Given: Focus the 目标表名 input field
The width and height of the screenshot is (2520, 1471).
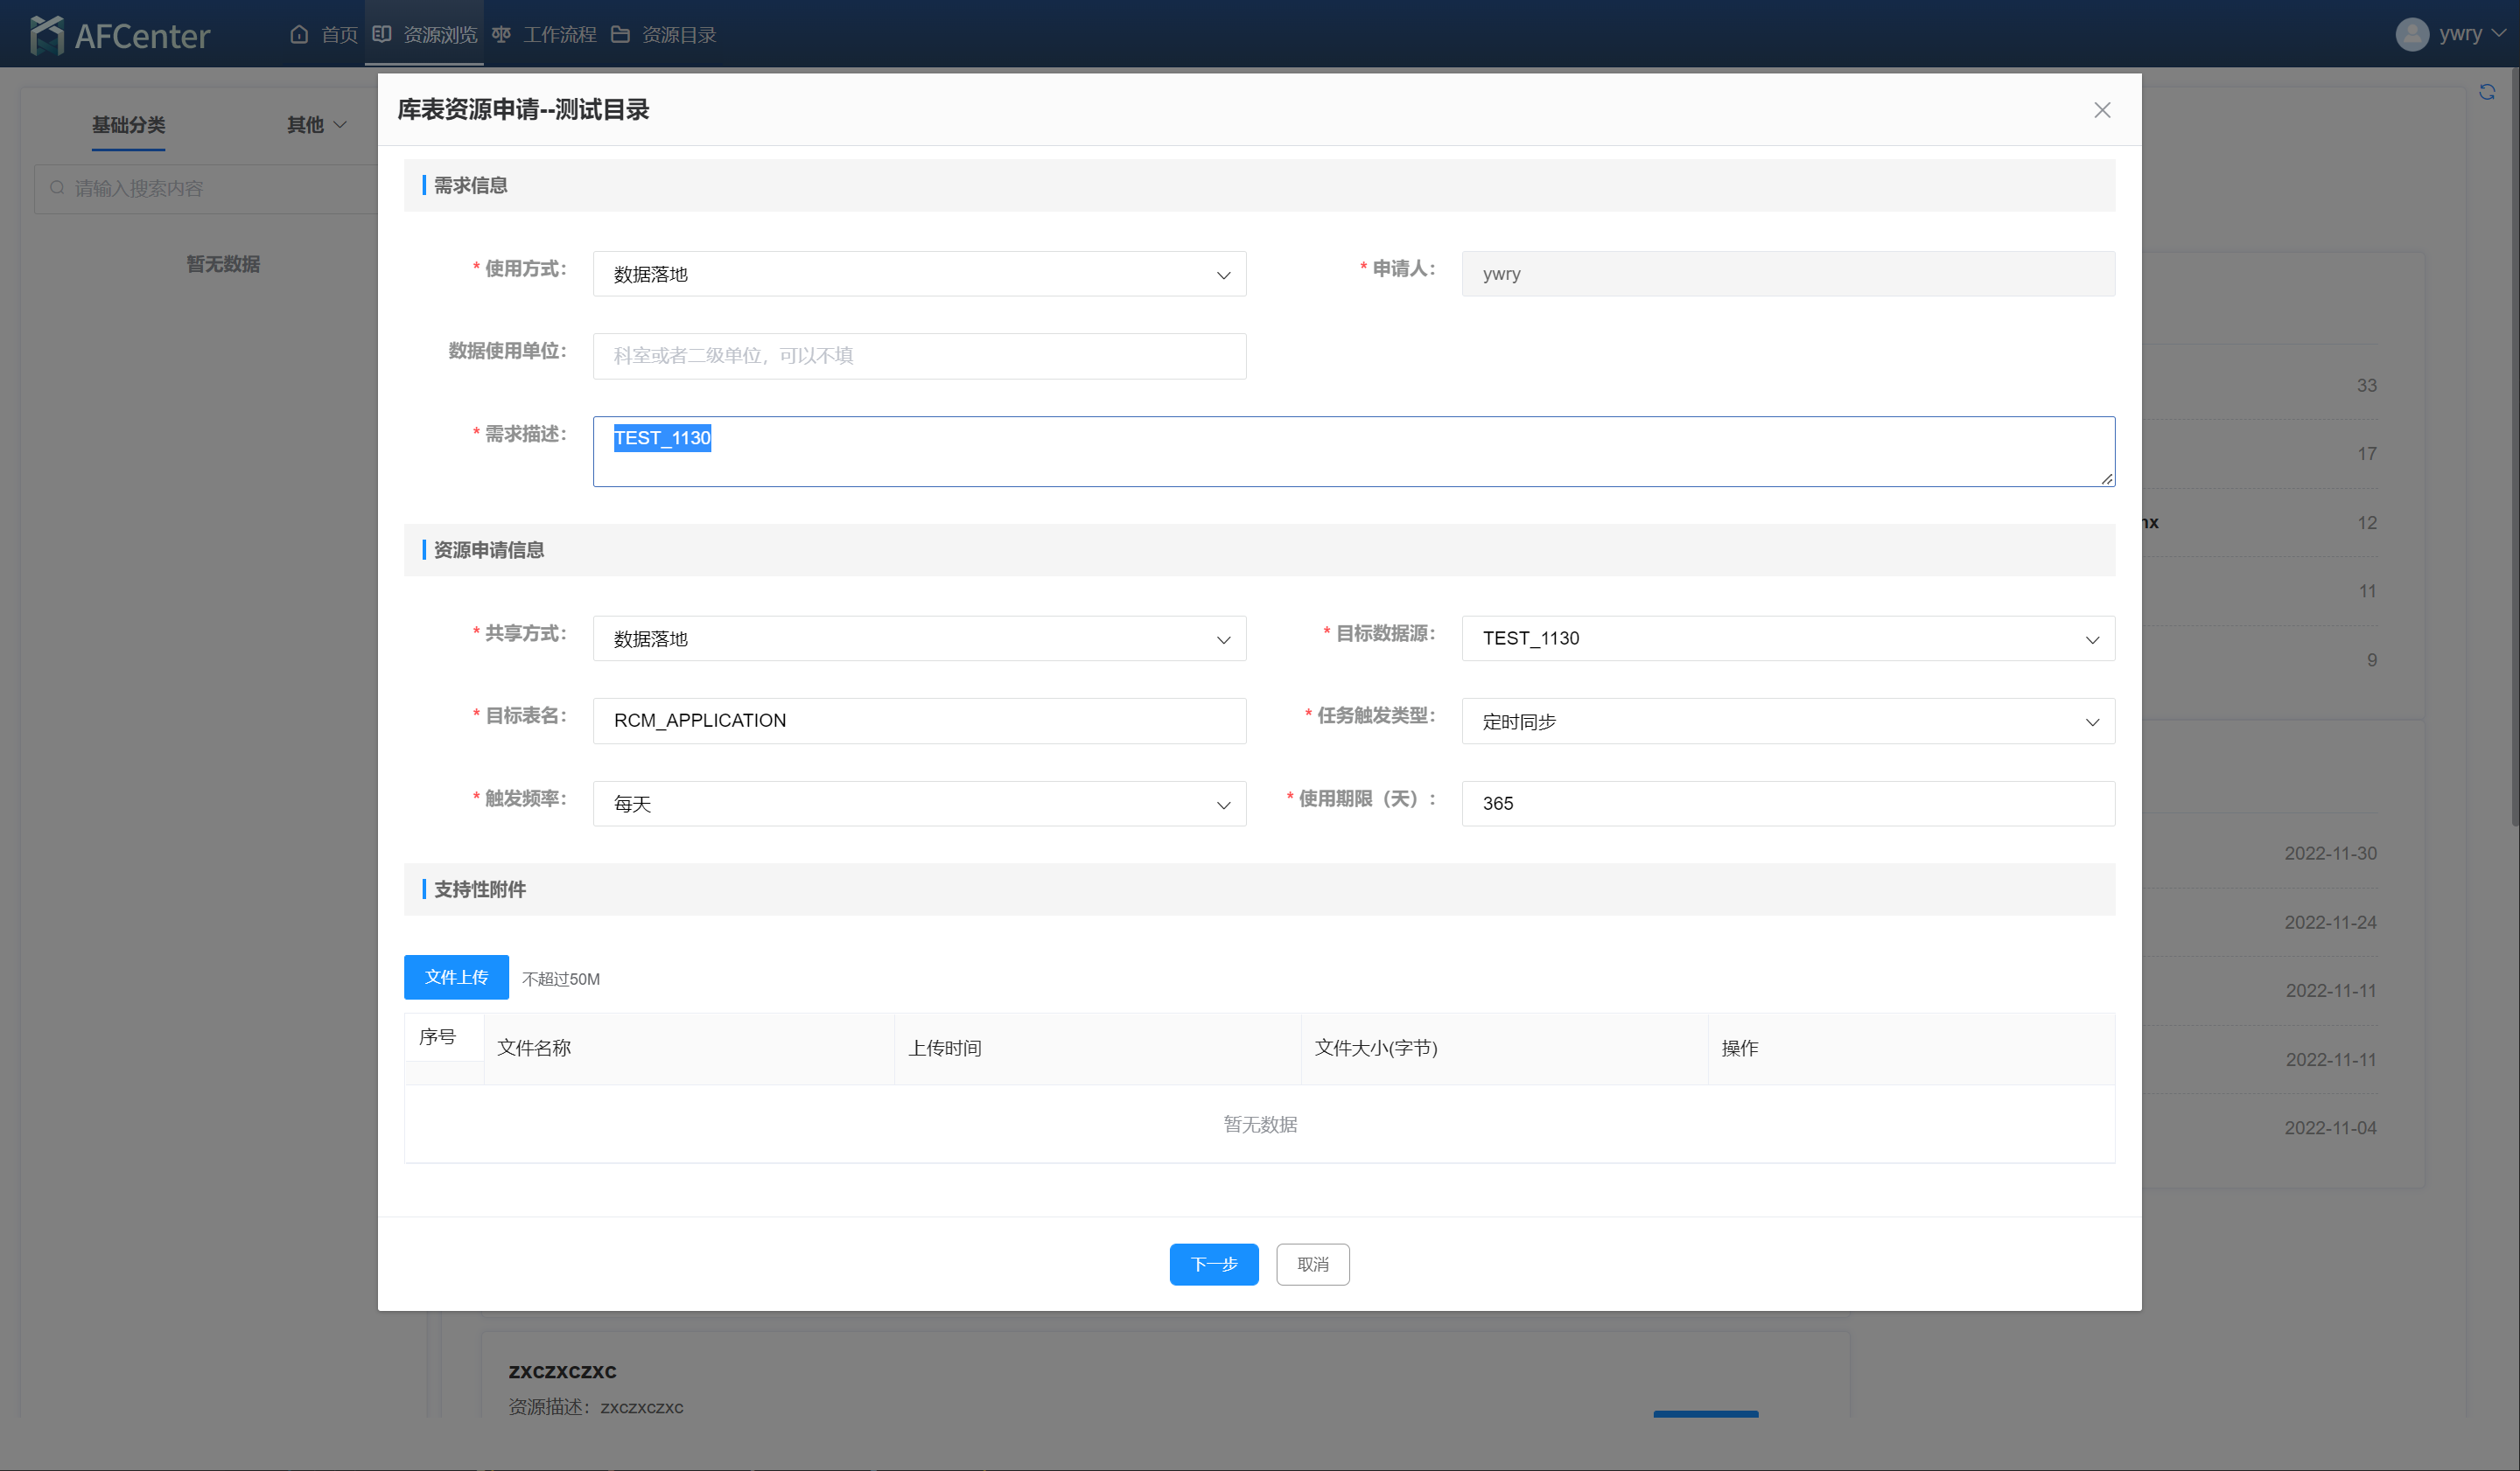Looking at the screenshot, I should 919,721.
